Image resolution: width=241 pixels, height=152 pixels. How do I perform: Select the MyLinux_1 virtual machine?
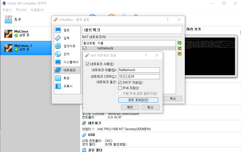pyautogui.click(x=26, y=48)
